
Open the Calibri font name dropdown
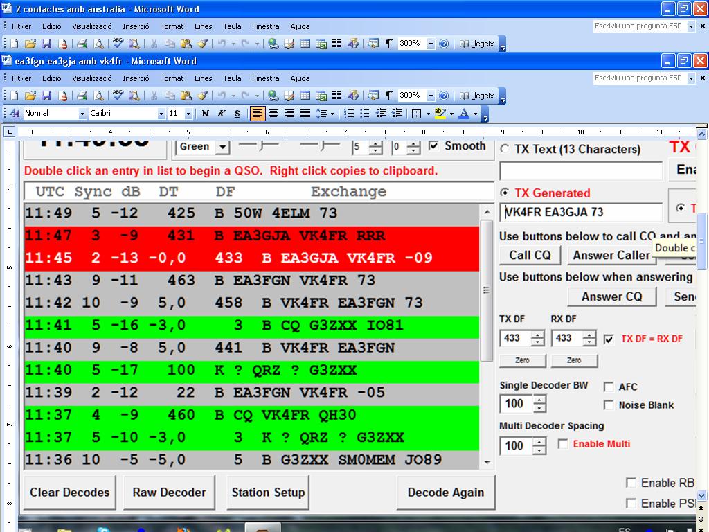coord(161,114)
